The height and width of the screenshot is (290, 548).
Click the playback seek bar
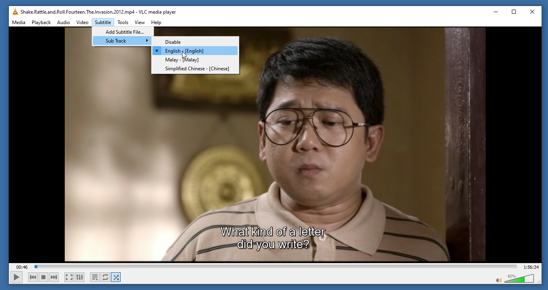276,266
